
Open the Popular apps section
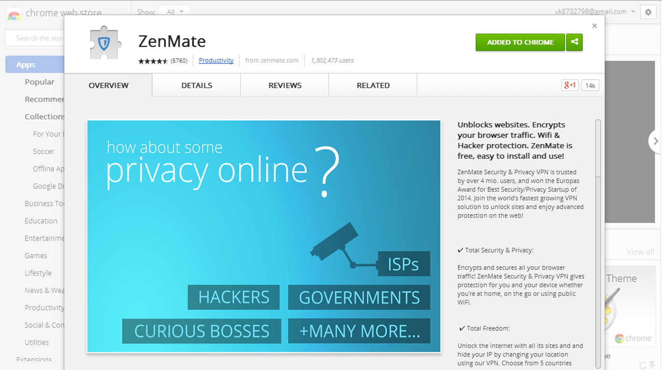[x=40, y=82]
